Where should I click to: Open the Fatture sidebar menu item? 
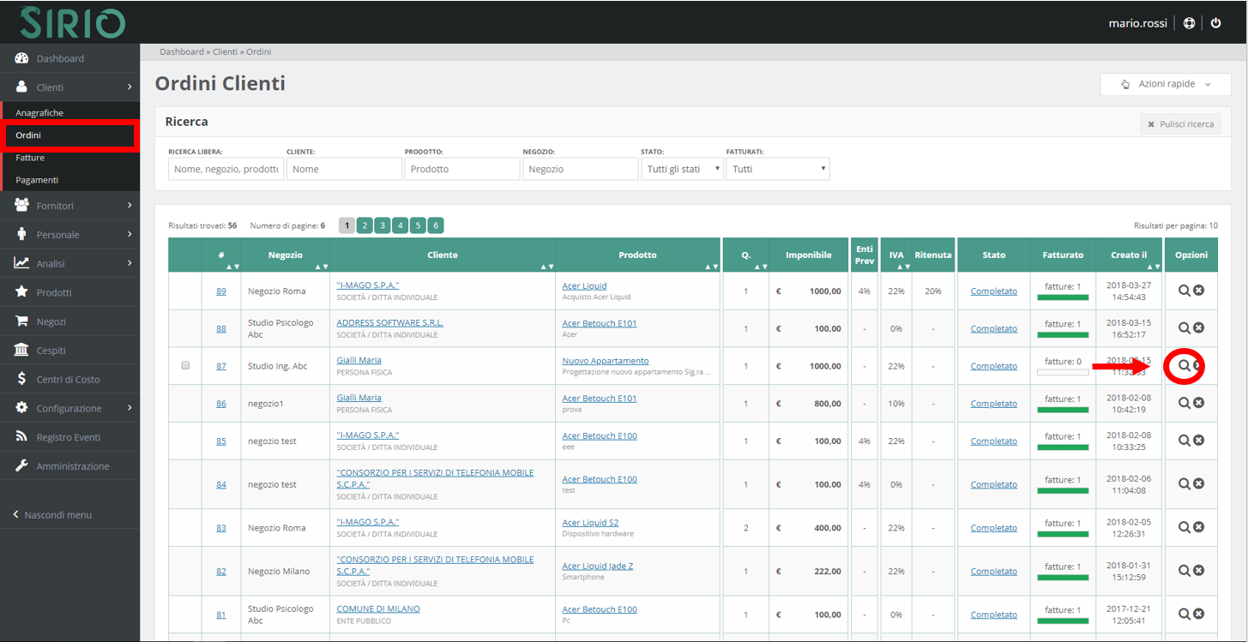(30, 157)
